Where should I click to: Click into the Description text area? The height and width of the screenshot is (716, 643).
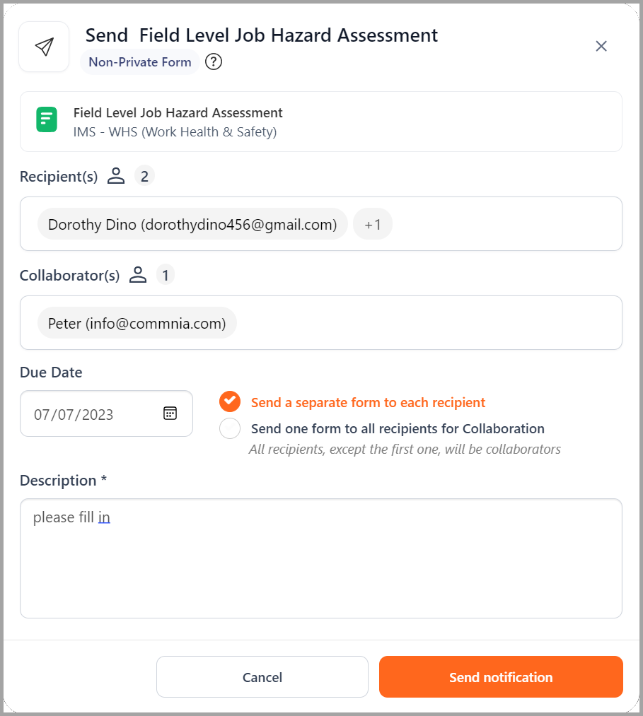point(321,558)
